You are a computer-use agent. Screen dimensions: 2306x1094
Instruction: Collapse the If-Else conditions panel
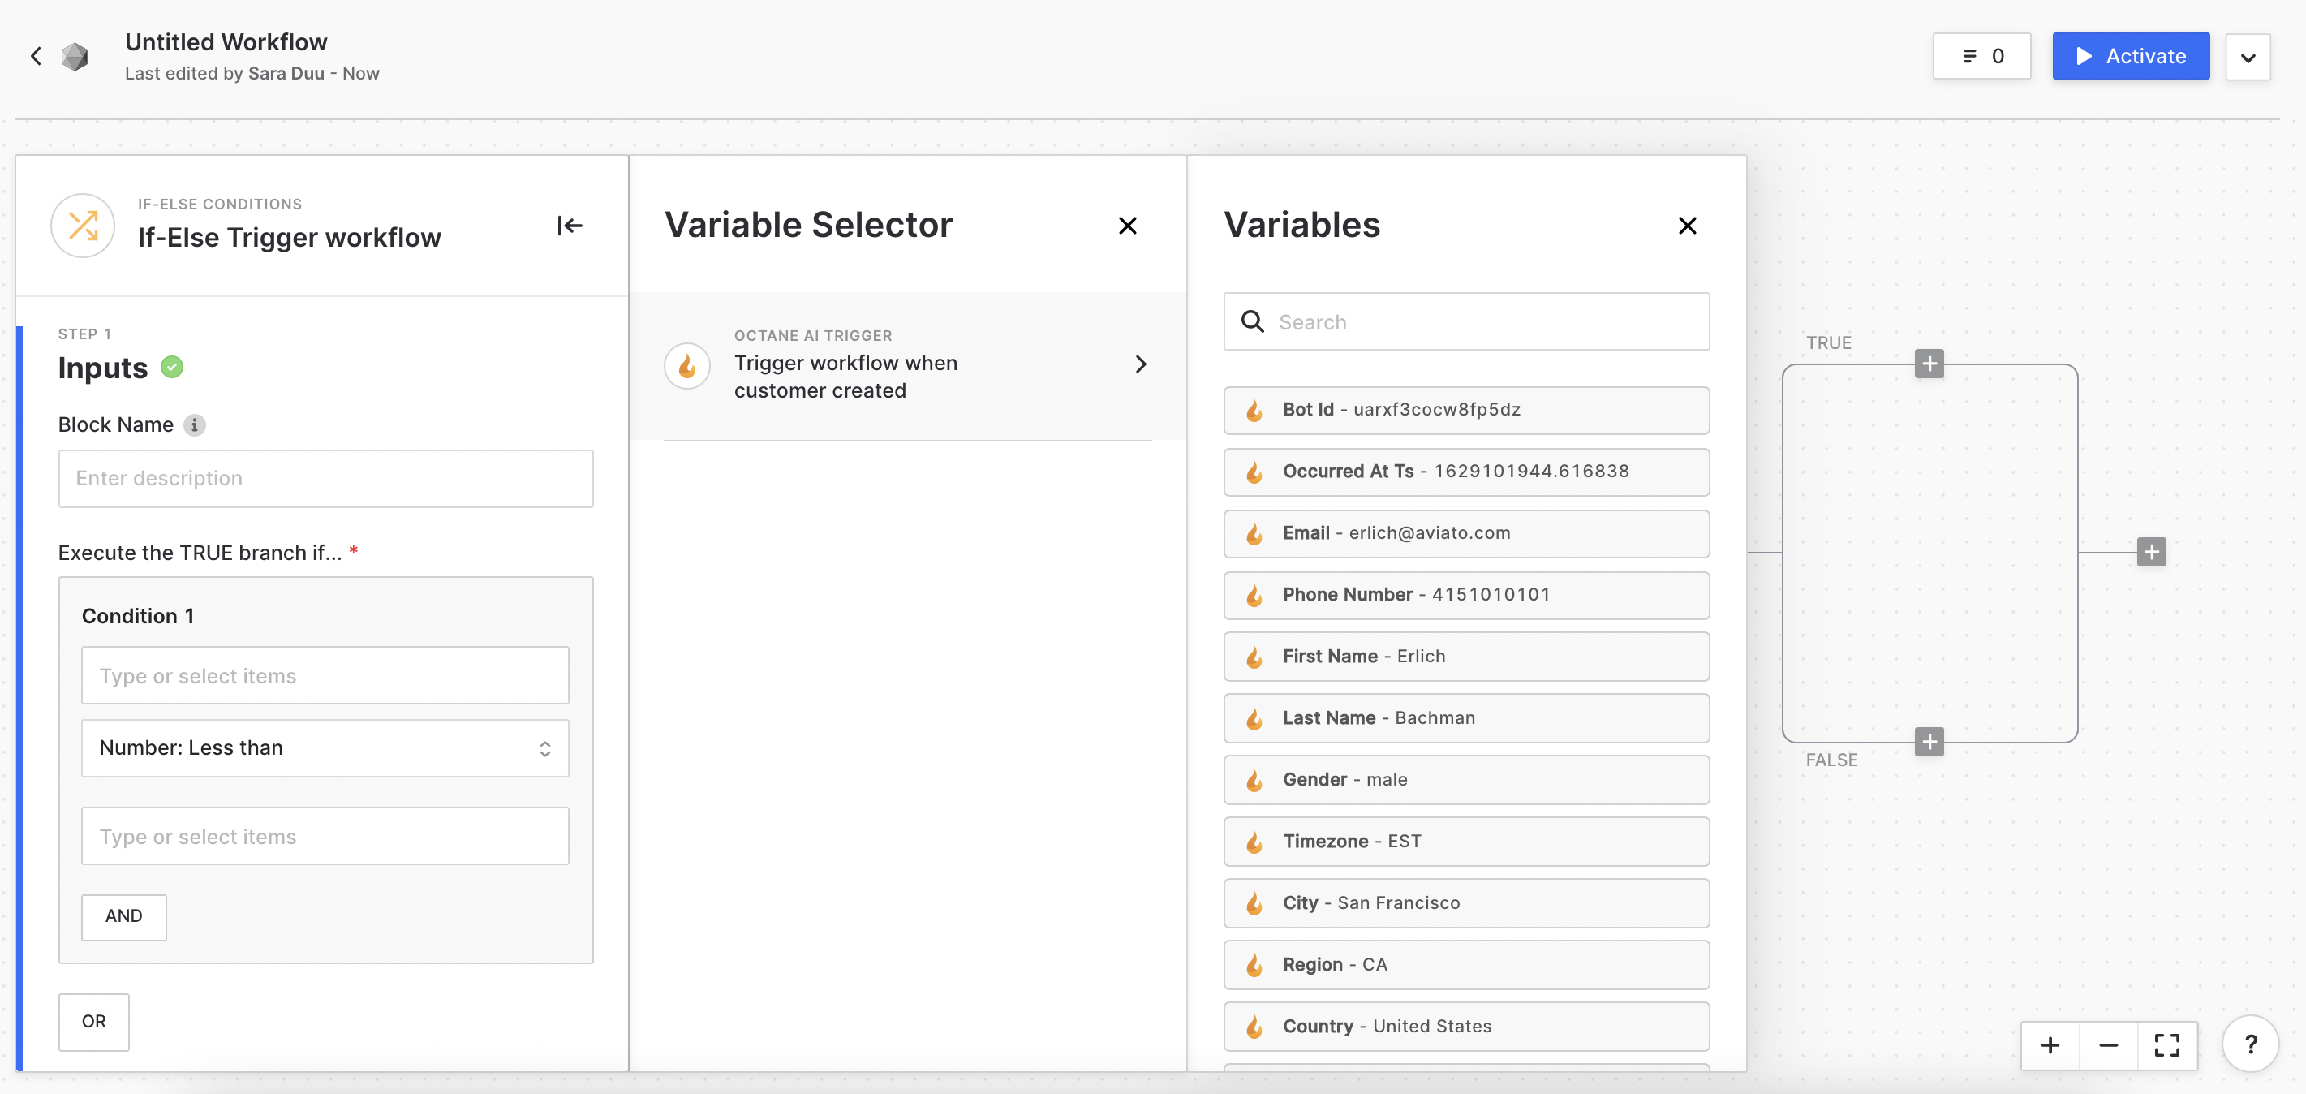click(570, 226)
